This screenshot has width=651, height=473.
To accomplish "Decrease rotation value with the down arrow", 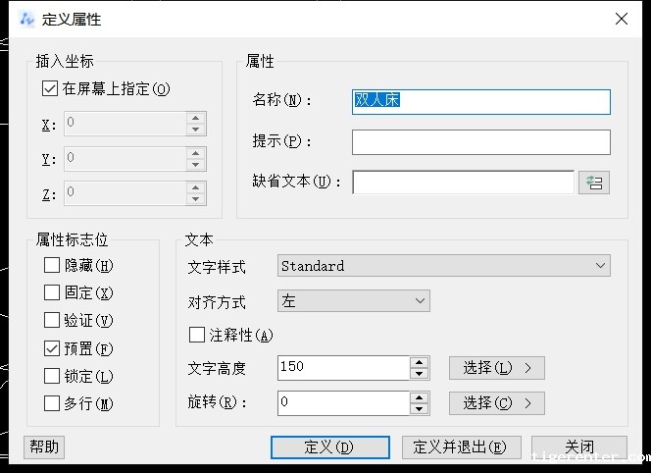I will [420, 409].
